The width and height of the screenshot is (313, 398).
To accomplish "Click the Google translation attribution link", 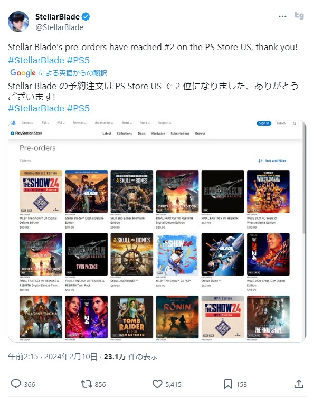I will (x=59, y=73).
